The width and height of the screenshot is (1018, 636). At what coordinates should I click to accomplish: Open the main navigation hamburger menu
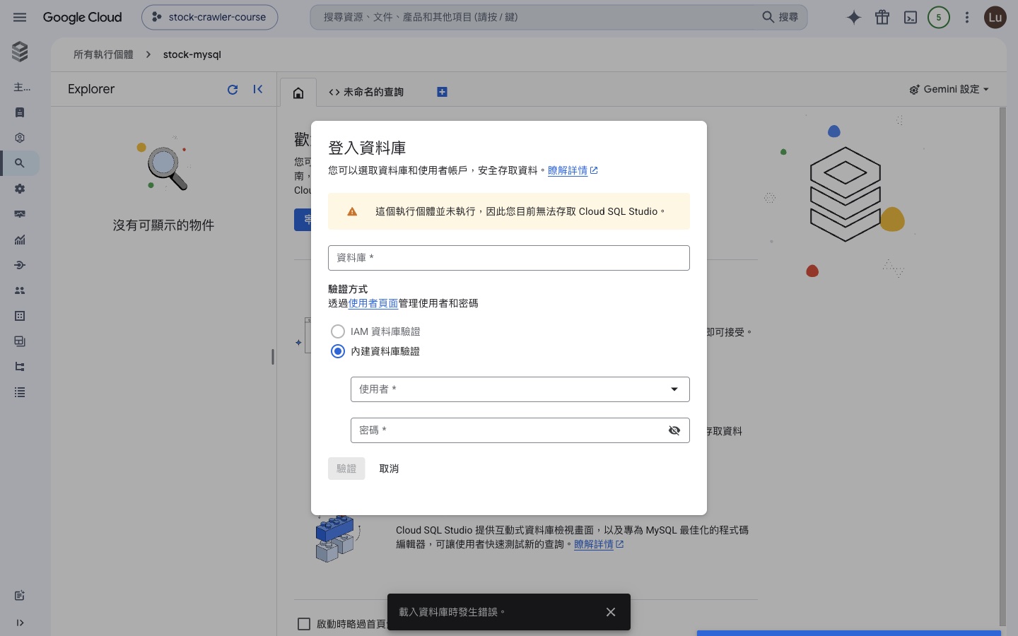[x=20, y=17]
